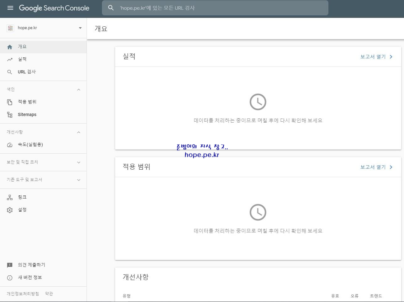
Task: Select the 개요 menu item
Action: (x=43, y=47)
